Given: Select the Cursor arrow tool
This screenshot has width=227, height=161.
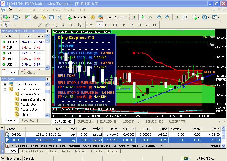Looking at the screenshot, I should click(x=6, y=25).
